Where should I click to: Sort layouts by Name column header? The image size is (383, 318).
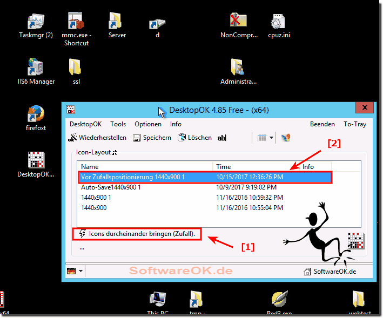(145, 166)
